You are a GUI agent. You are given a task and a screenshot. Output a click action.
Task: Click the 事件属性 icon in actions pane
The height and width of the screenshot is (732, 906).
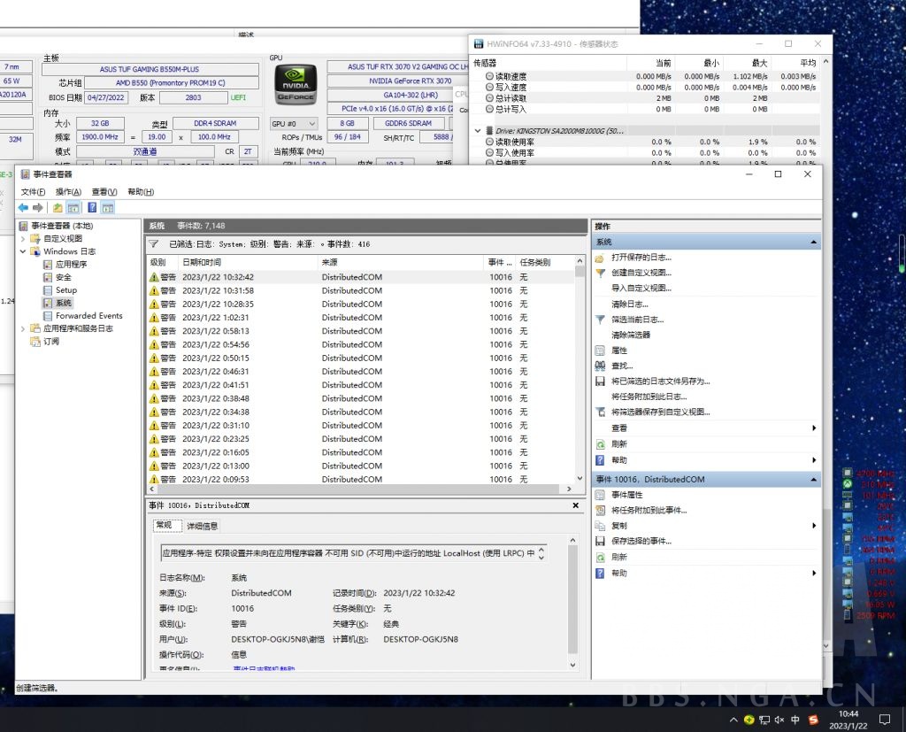coord(601,495)
